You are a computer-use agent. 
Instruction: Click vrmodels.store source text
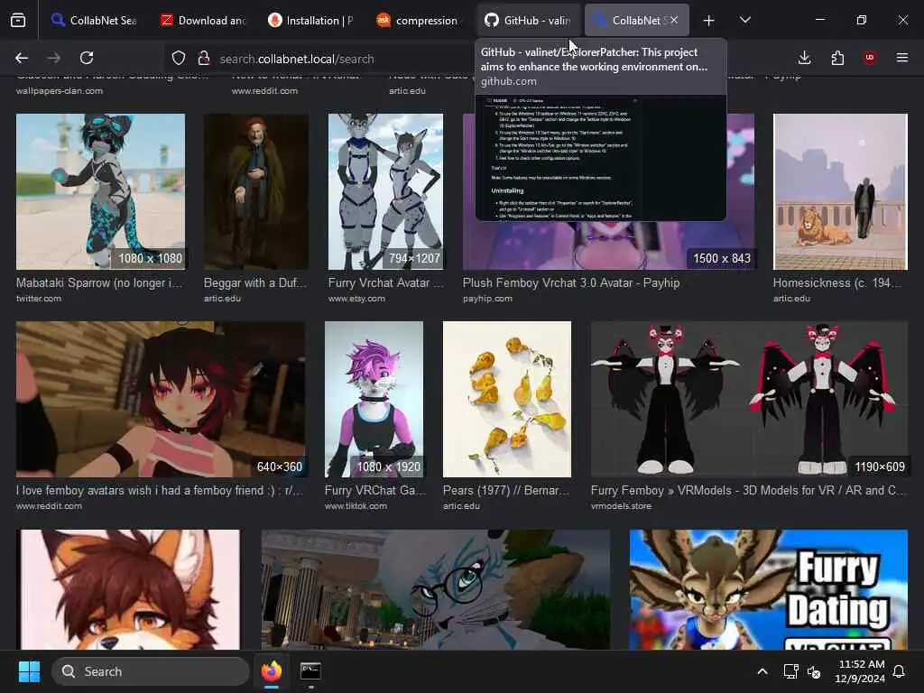[621, 506]
